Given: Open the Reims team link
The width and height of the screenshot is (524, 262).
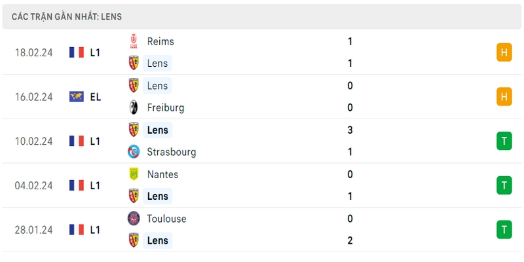Looking at the screenshot, I should tap(160, 41).
